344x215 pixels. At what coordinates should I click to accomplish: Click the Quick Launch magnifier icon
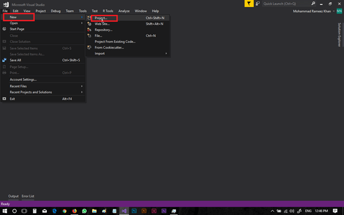point(313,3)
